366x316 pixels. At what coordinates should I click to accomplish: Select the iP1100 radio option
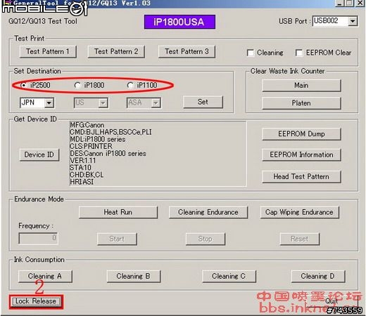coord(130,85)
